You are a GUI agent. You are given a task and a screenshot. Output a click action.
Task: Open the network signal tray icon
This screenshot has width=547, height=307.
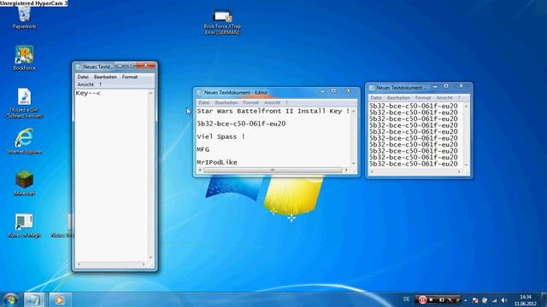(494, 300)
